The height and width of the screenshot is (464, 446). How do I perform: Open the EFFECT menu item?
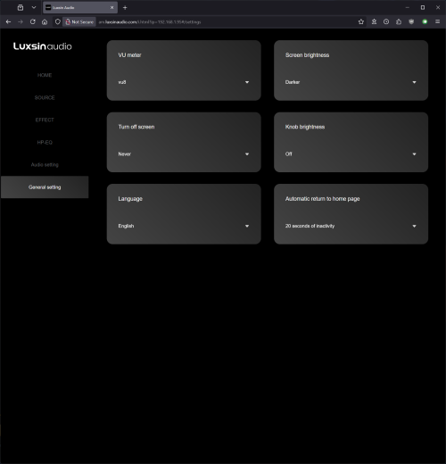click(x=45, y=120)
